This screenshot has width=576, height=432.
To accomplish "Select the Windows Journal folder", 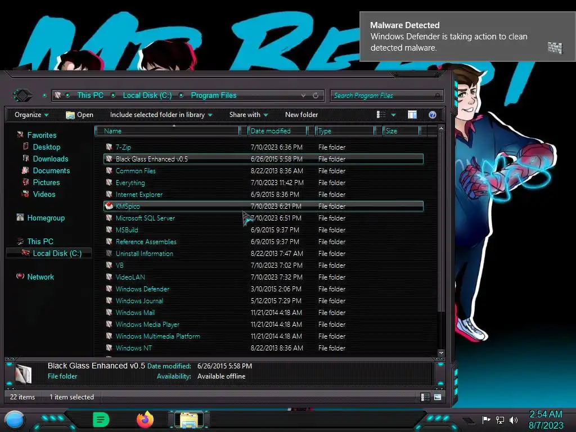I will [139, 300].
